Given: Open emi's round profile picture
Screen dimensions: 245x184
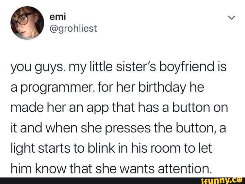Looking at the screenshot, I should (27, 23).
